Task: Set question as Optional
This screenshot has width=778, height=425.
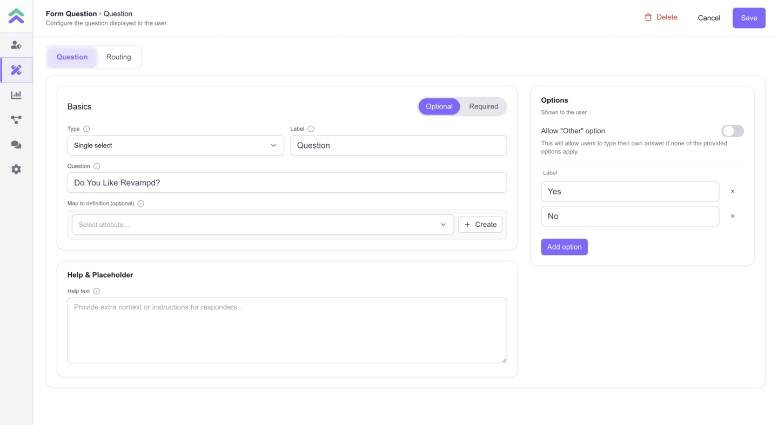Action: (x=439, y=106)
